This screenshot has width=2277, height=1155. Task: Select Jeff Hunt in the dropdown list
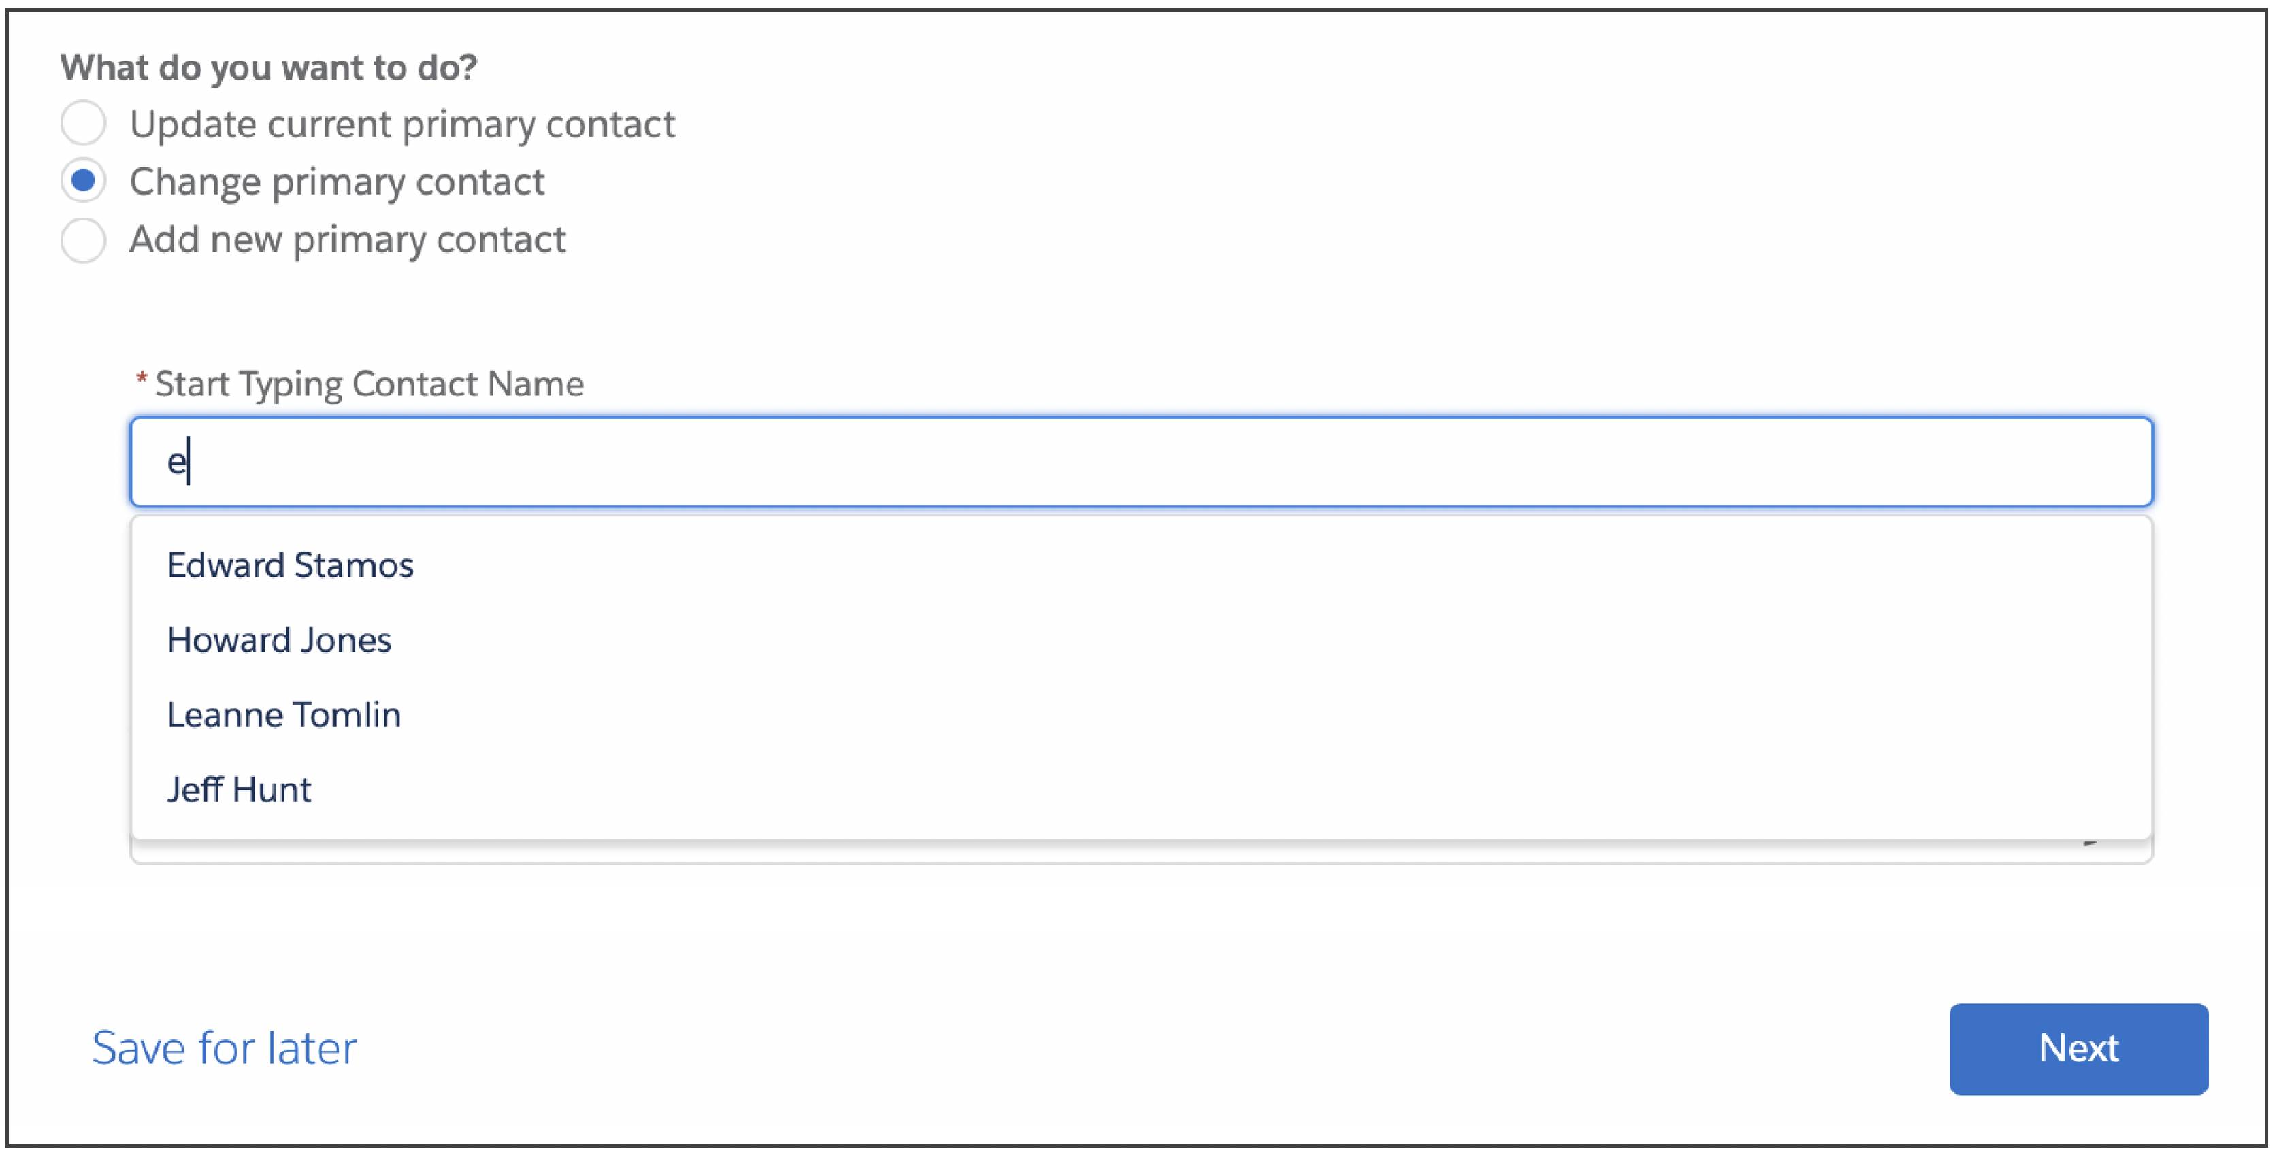pos(240,788)
